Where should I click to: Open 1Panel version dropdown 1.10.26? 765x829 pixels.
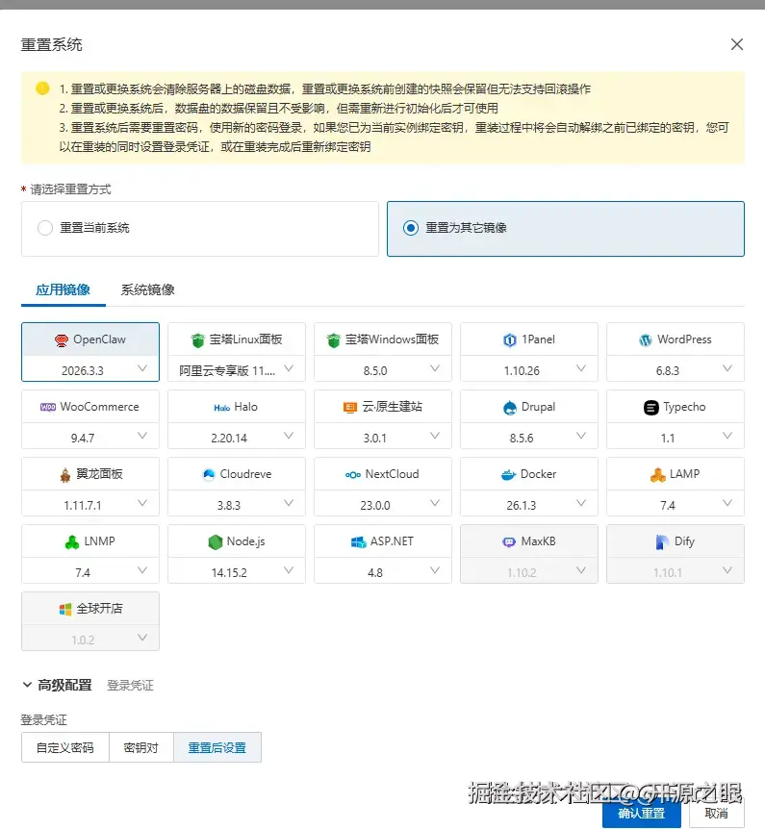[529, 369]
